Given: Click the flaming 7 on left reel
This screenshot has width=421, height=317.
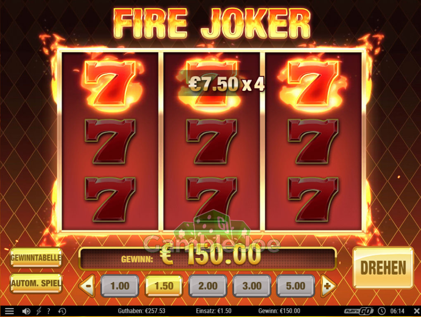Looking at the screenshot, I should tap(110, 84).
